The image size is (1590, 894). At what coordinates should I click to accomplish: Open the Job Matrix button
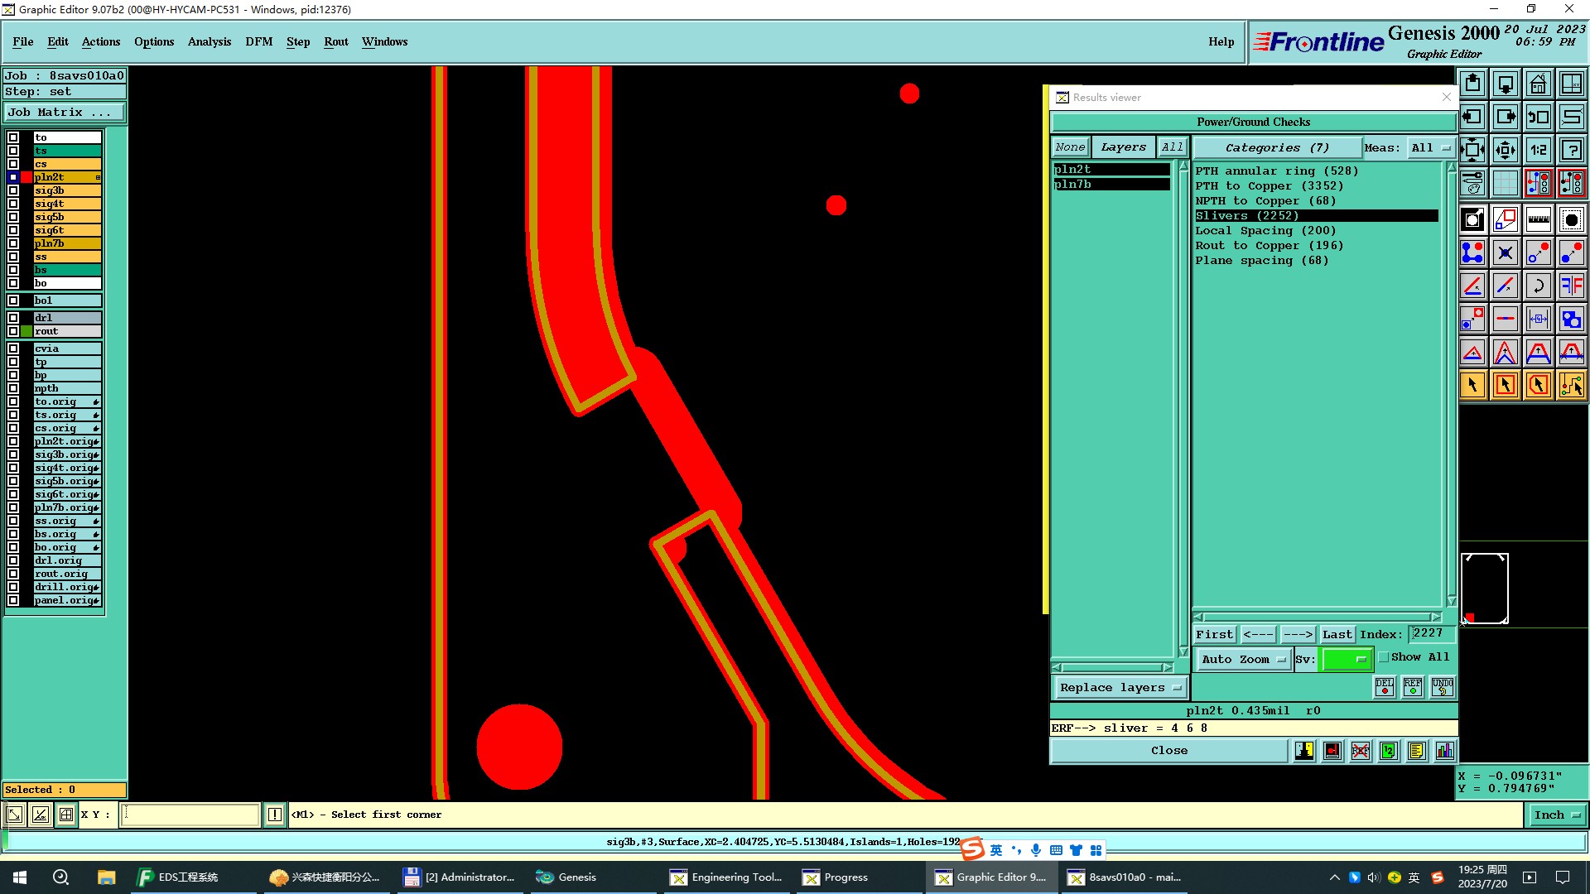tap(64, 113)
